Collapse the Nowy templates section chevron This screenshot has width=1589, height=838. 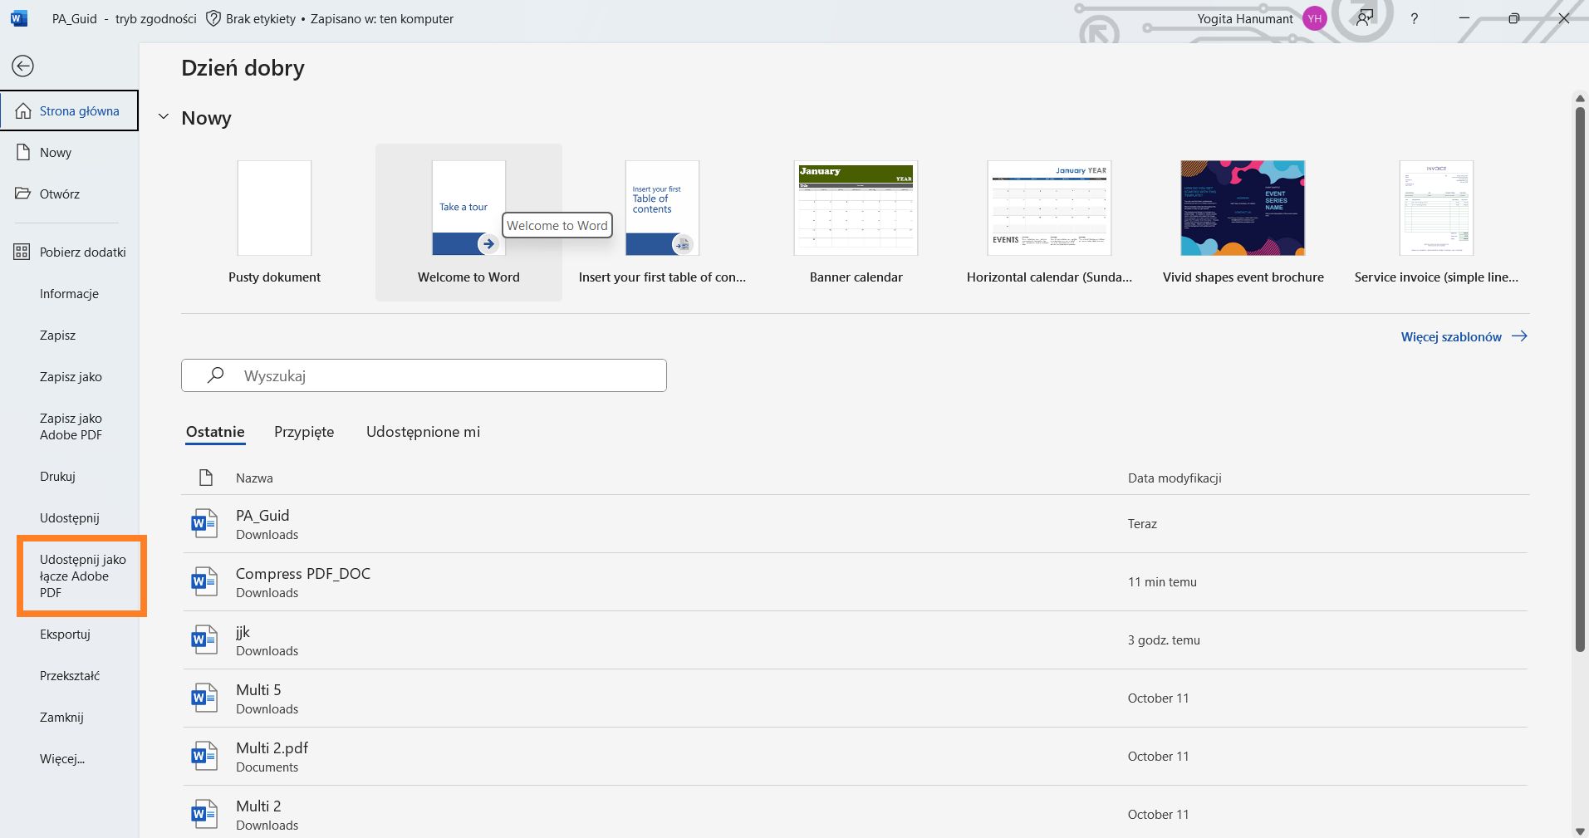[163, 117]
